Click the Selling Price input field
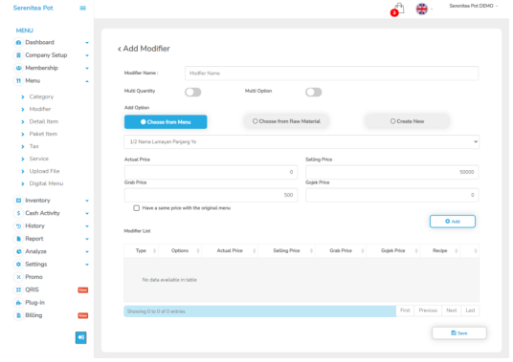 [x=392, y=172]
